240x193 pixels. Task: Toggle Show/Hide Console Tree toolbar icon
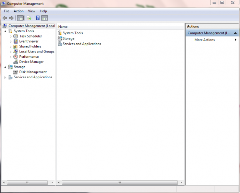[20, 18]
